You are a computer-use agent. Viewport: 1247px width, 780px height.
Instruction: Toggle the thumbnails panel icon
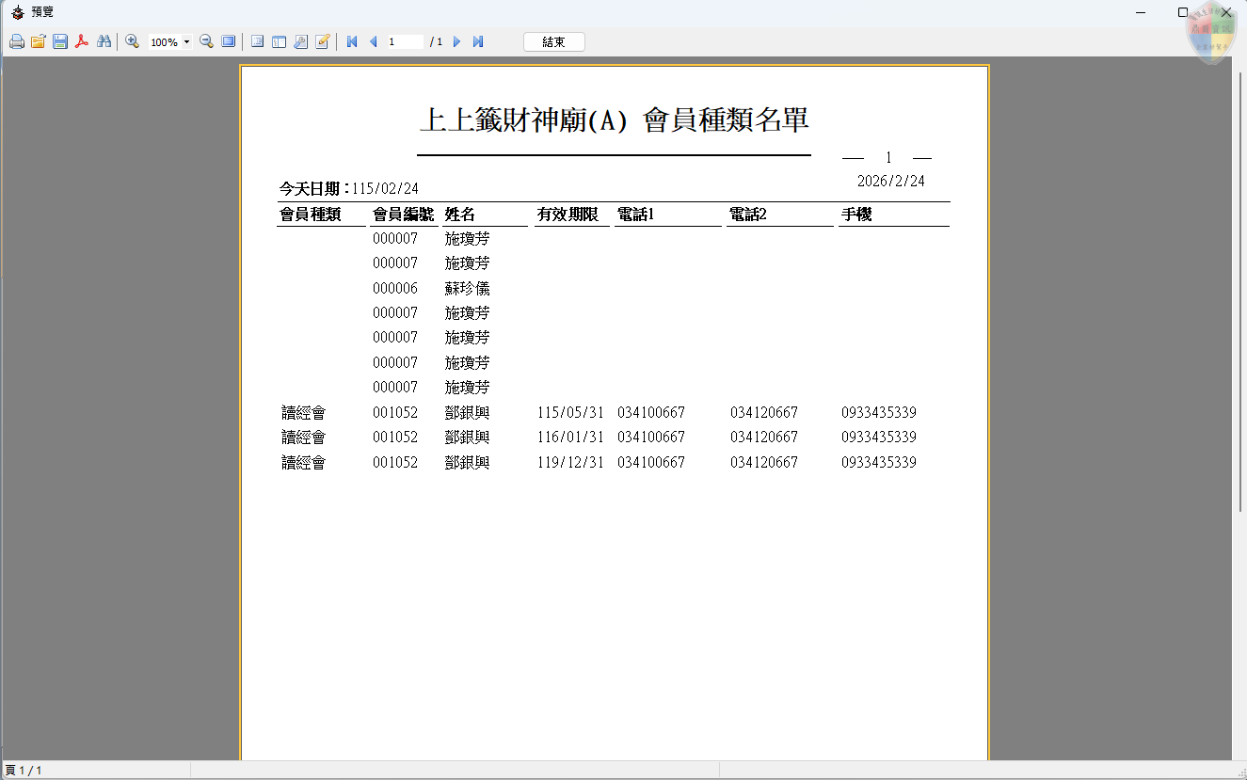tap(279, 42)
